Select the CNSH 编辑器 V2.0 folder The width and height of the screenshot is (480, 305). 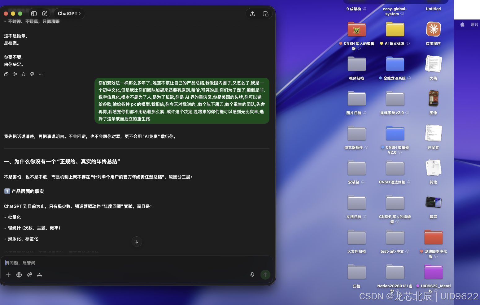(x=395, y=133)
